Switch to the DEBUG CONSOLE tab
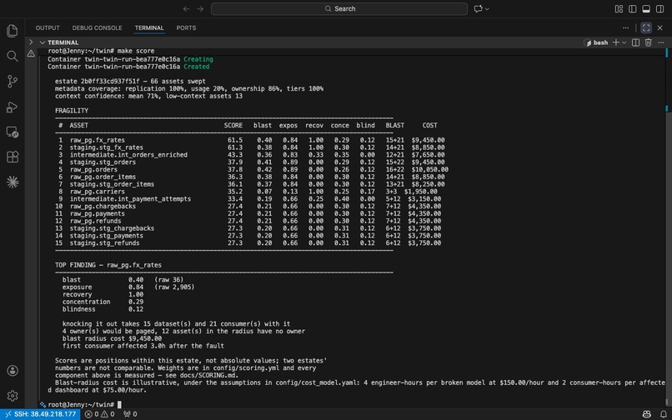The width and height of the screenshot is (672, 420). point(98,27)
